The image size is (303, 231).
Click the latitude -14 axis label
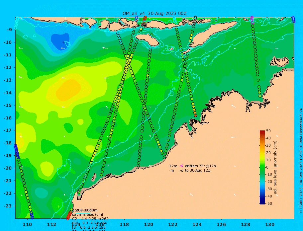click(x=8, y=93)
